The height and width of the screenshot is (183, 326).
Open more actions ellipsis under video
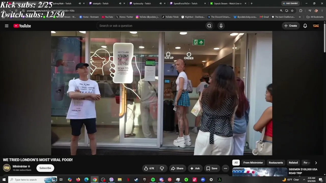(225, 168)
